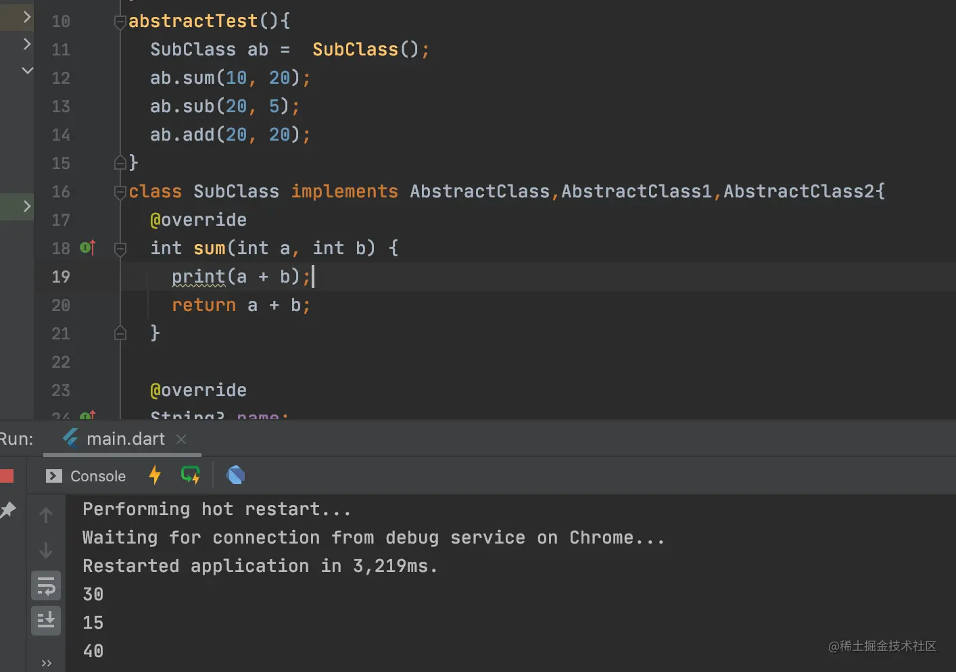Collapse project tree chevron beside line 12
Viewport: 956px width, 672px height.
pos(27,70)
